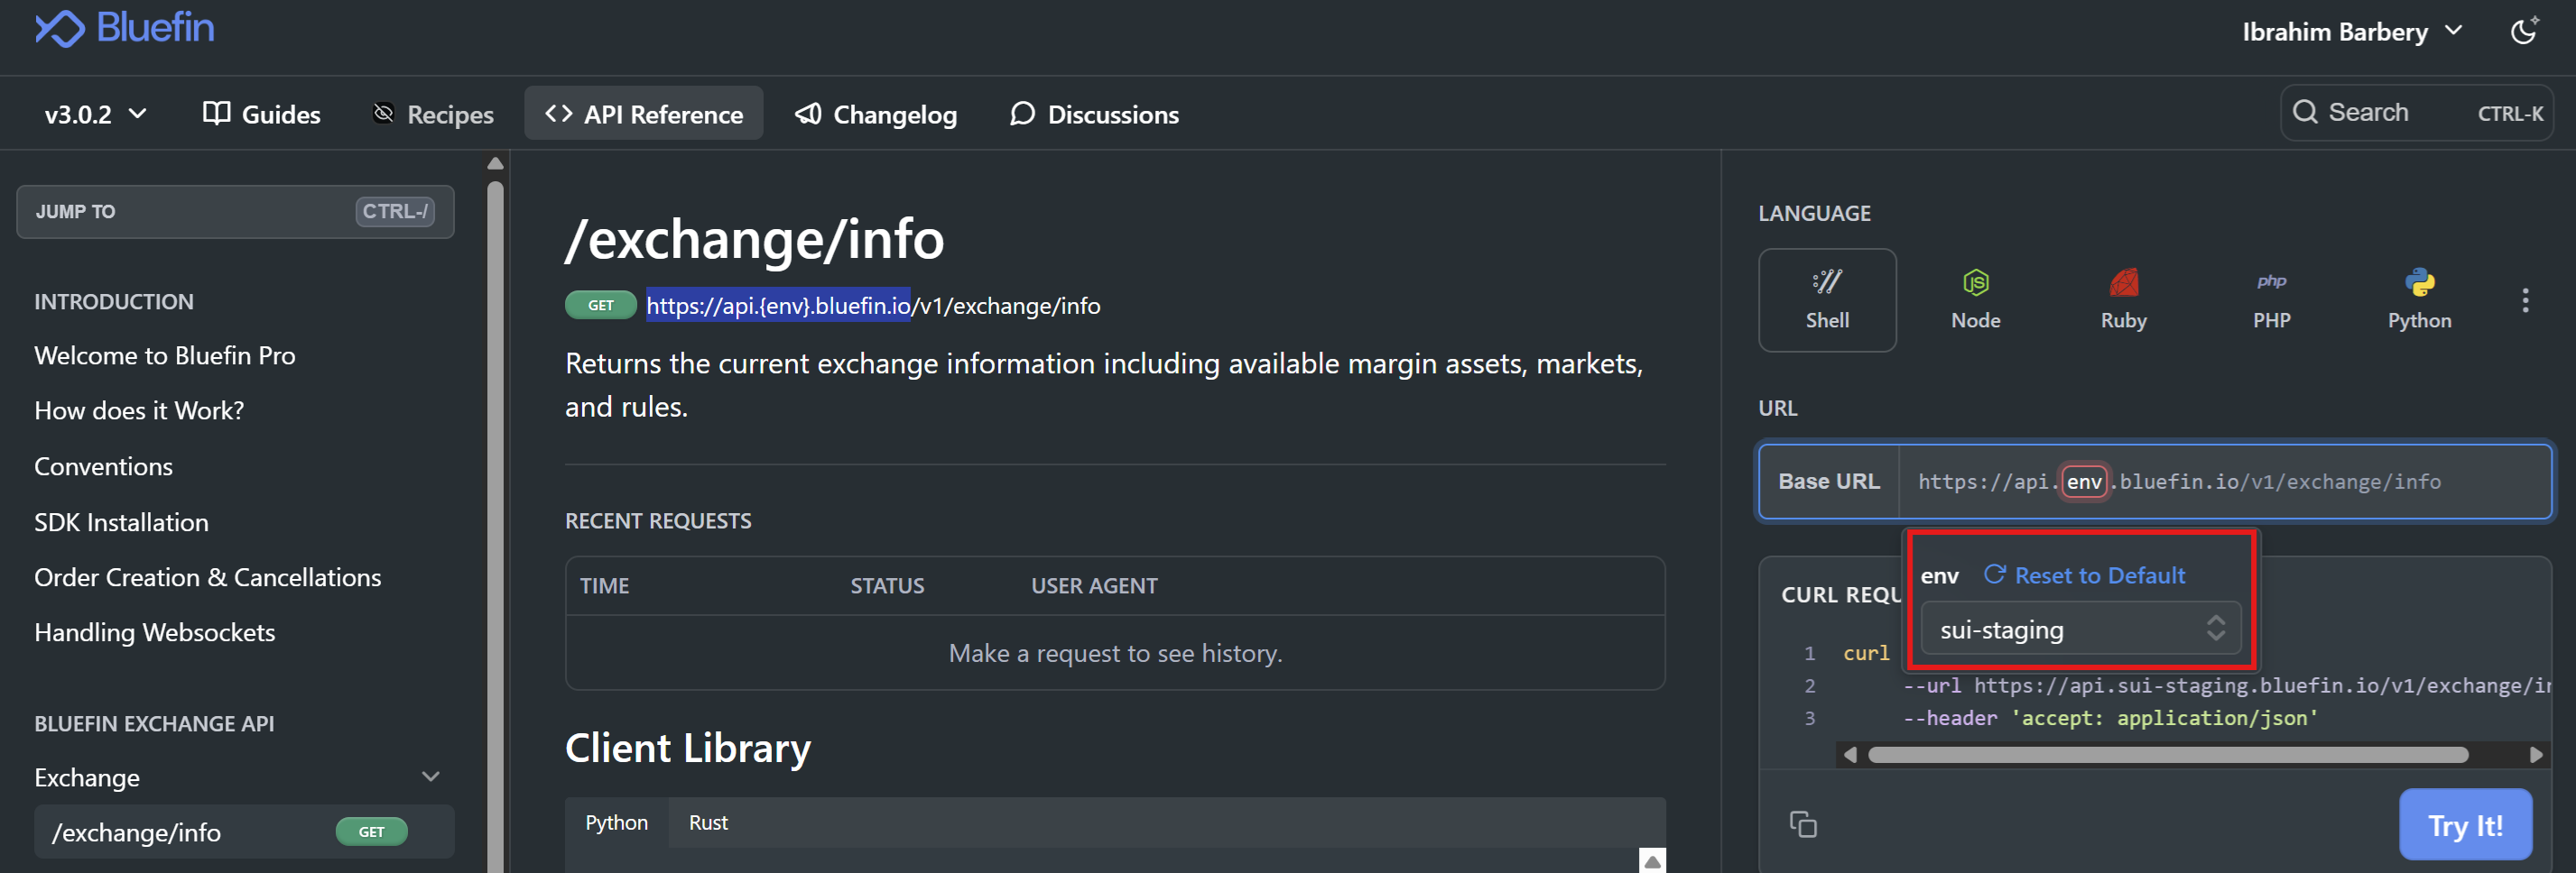
Task: Click Reset to Default
Action: tap(2084, 575)
